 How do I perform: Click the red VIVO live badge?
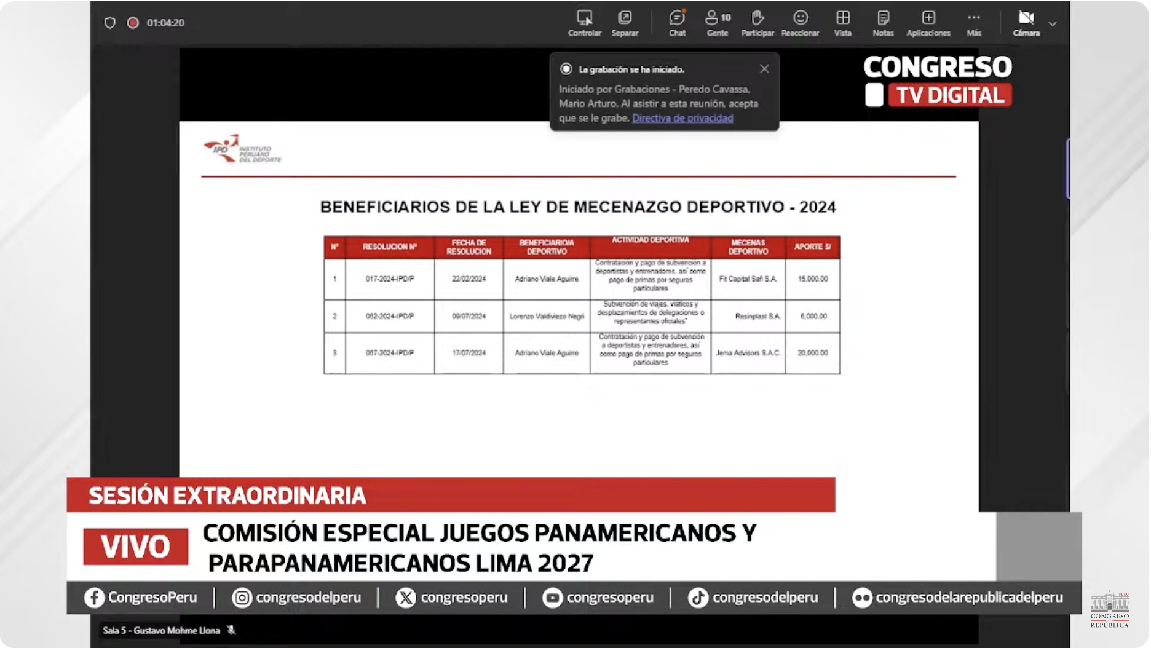[136, 547]
